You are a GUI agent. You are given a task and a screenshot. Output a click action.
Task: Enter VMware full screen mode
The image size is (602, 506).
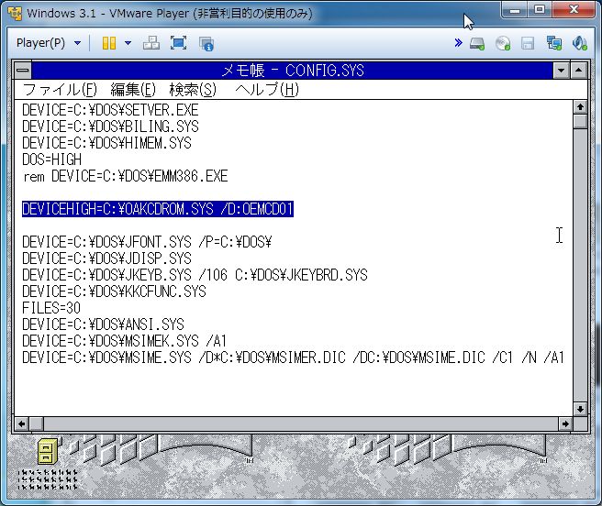tap(179, 43)
